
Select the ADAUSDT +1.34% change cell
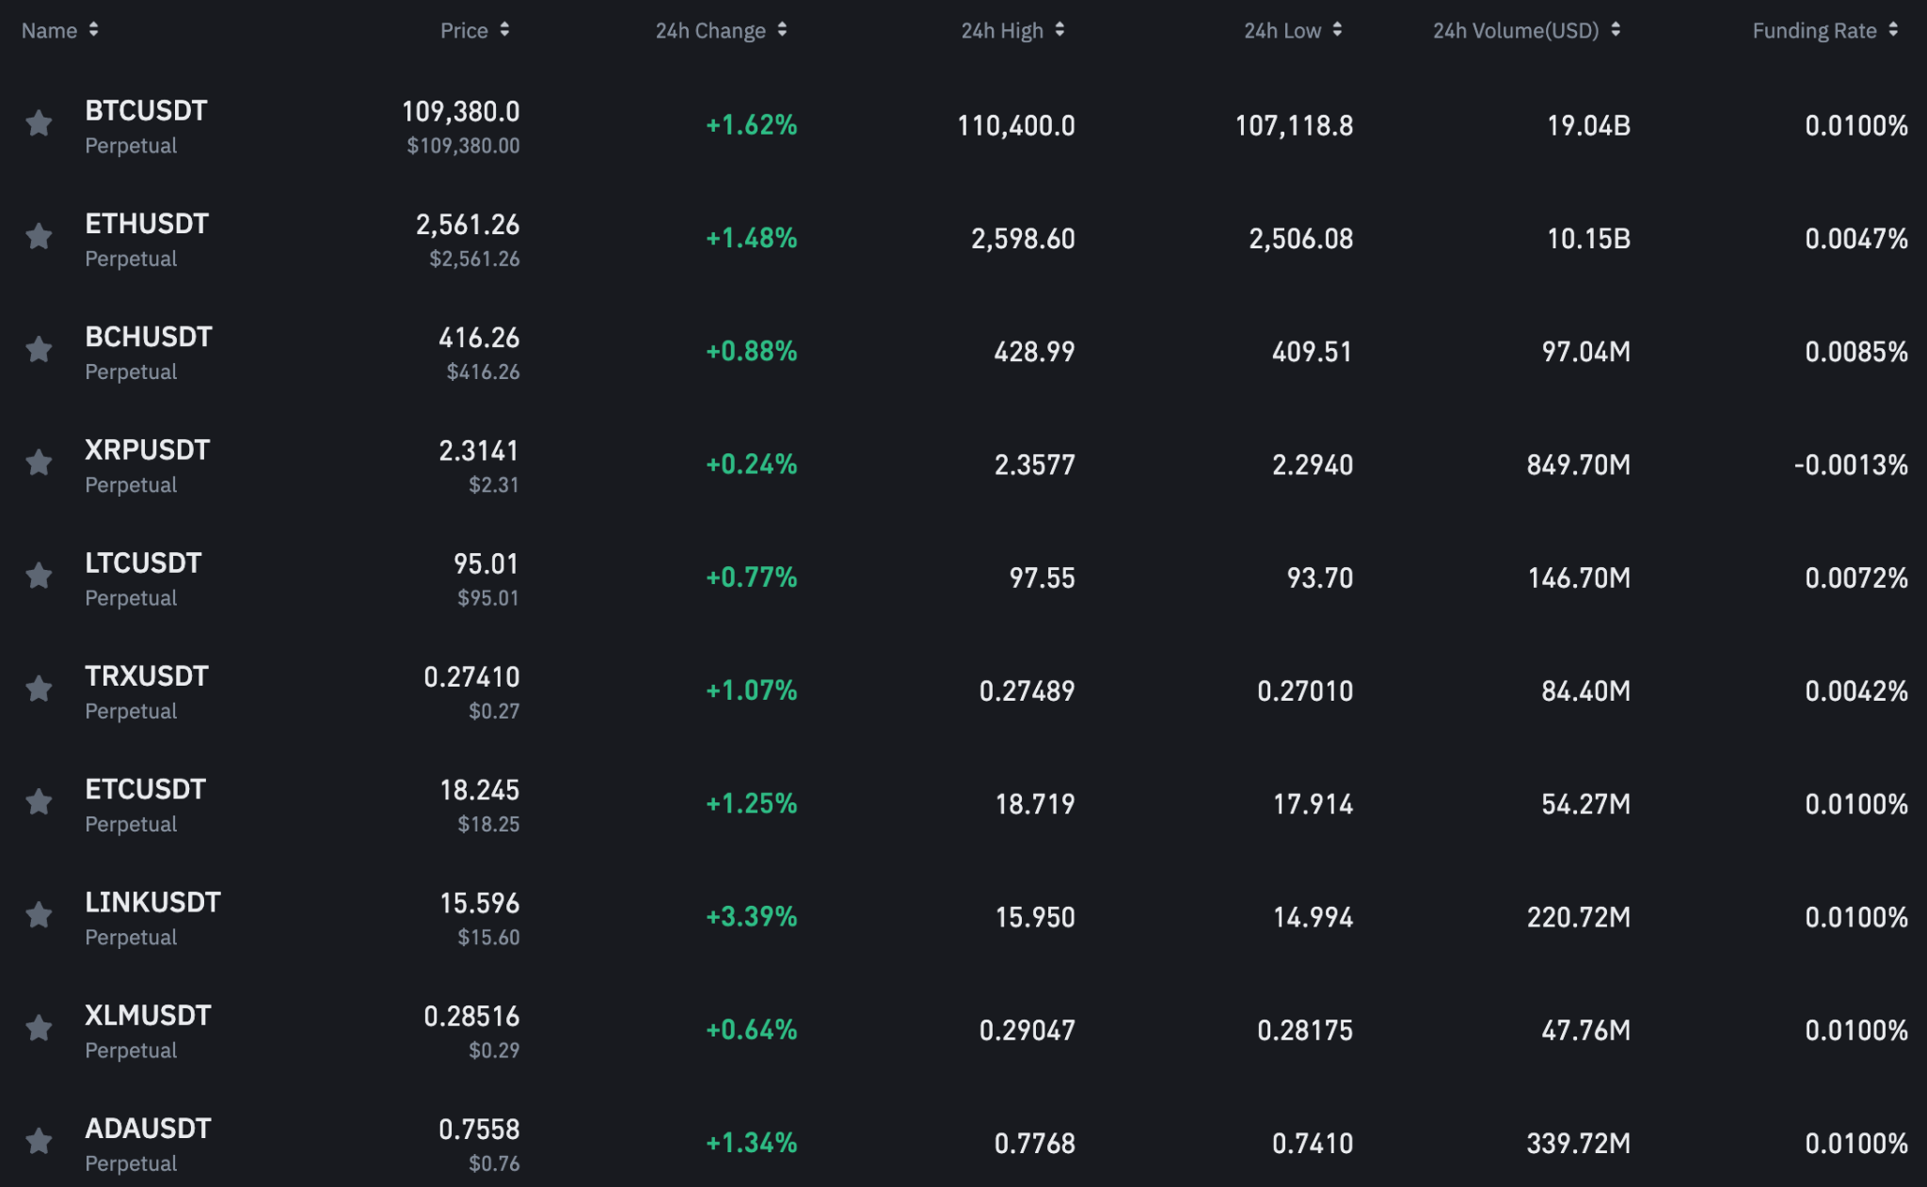(751, 1143)
